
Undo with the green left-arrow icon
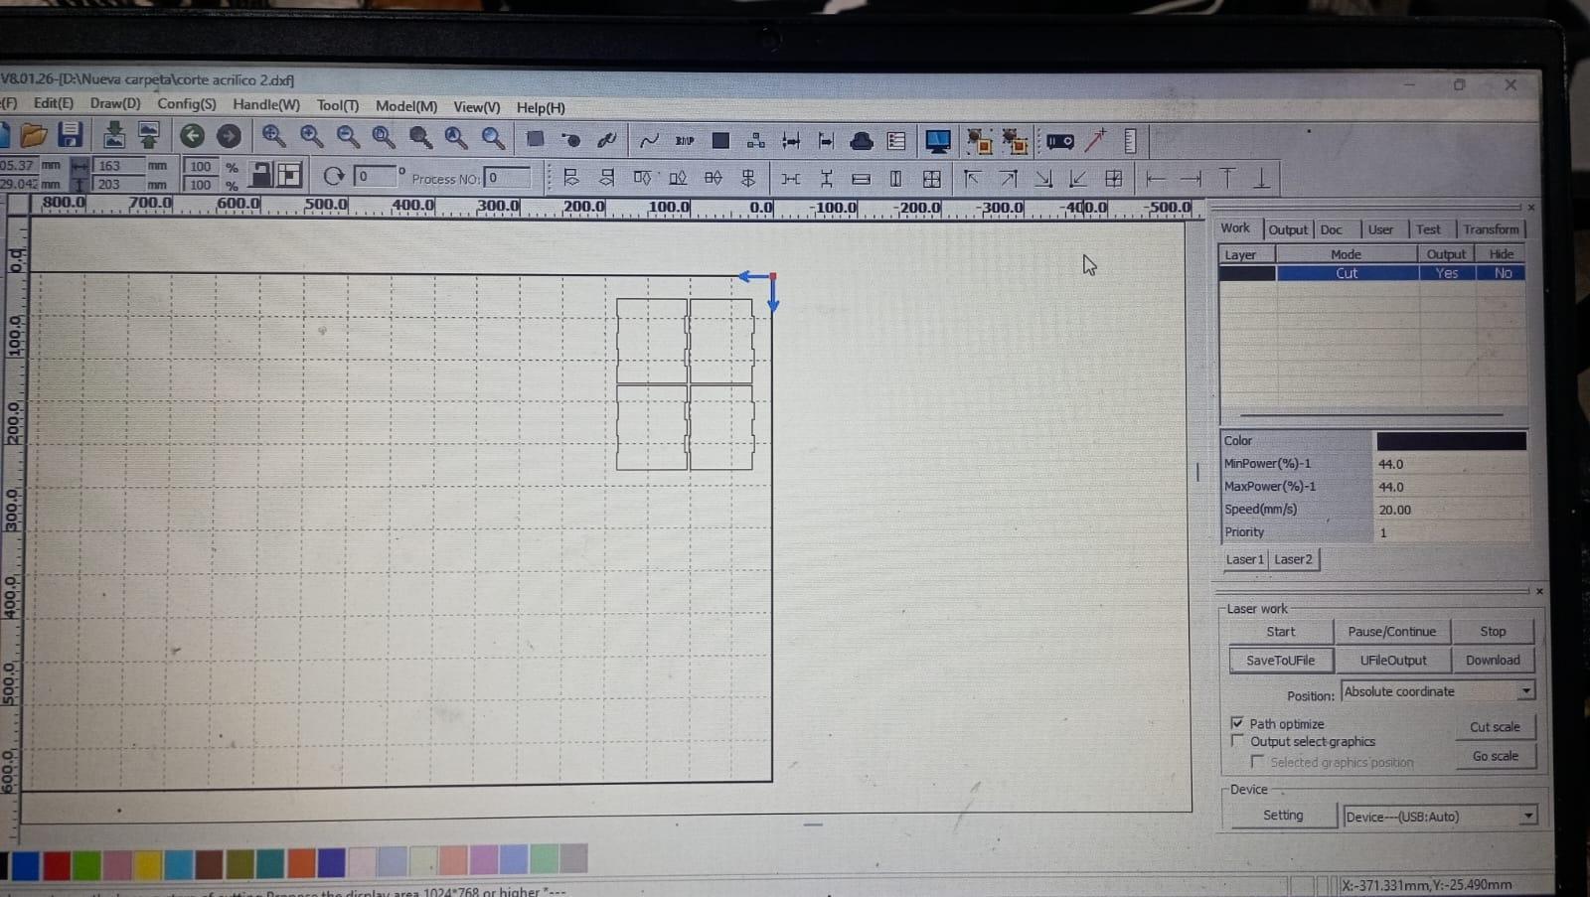coord(192,136)
